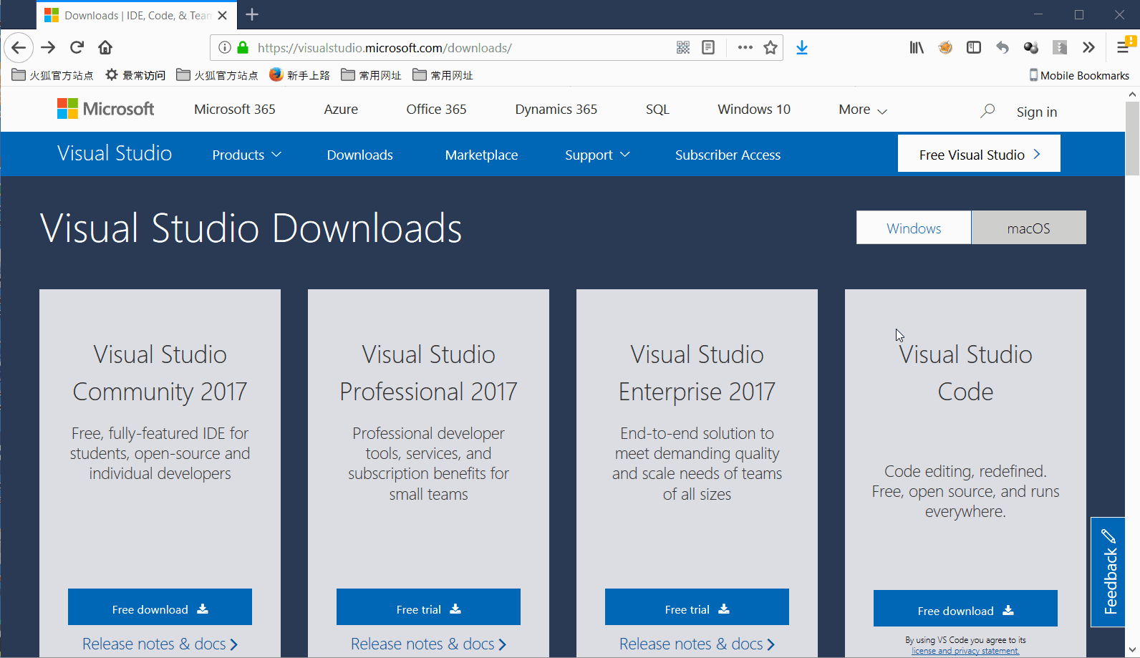Open the Marketplace nav item
1140x658 pixels.
[481, 155]
